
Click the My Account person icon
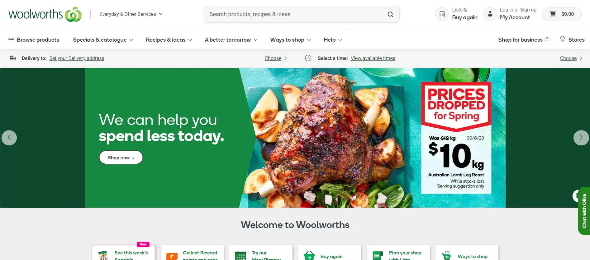click(490, 14)
